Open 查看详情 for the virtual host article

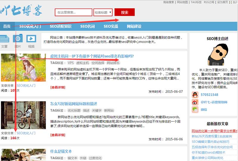coord(58,87)
